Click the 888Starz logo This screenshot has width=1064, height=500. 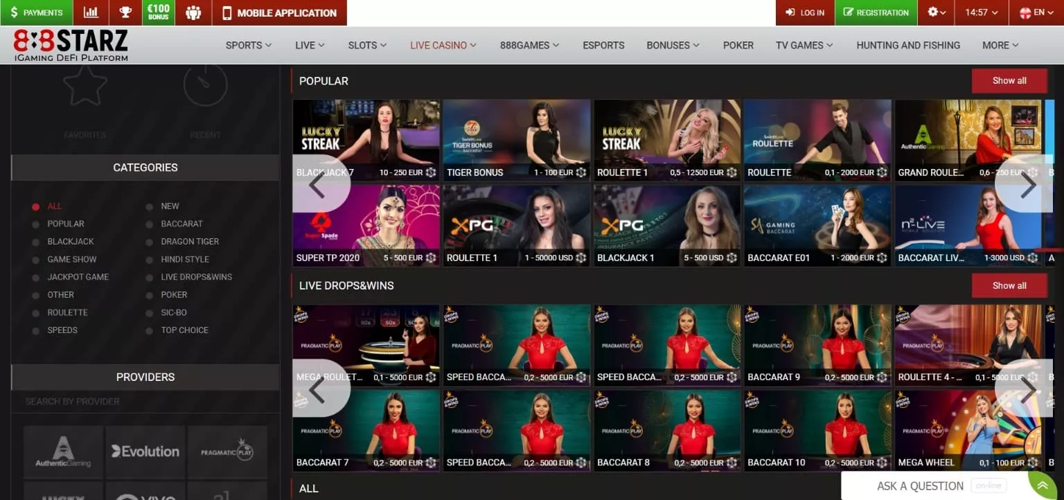pos(71,45)
